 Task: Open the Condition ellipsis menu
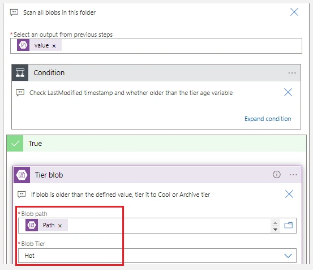292,73
